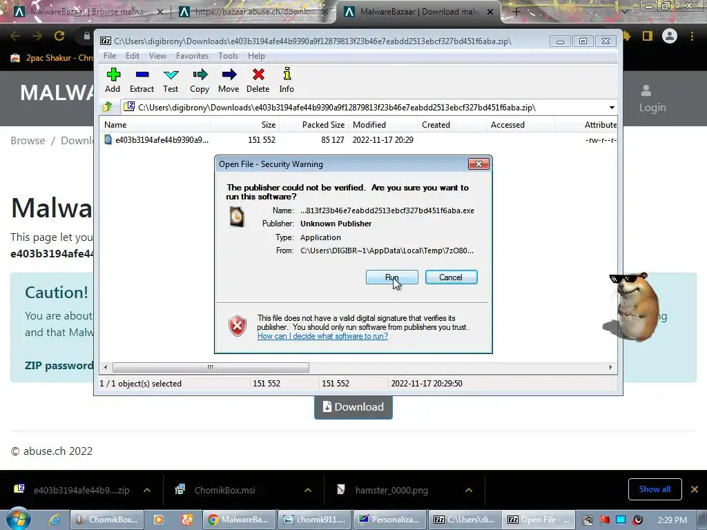Expand options for ChomikBox.msi download
707x530 pixels.
click(x=308, y=490)
